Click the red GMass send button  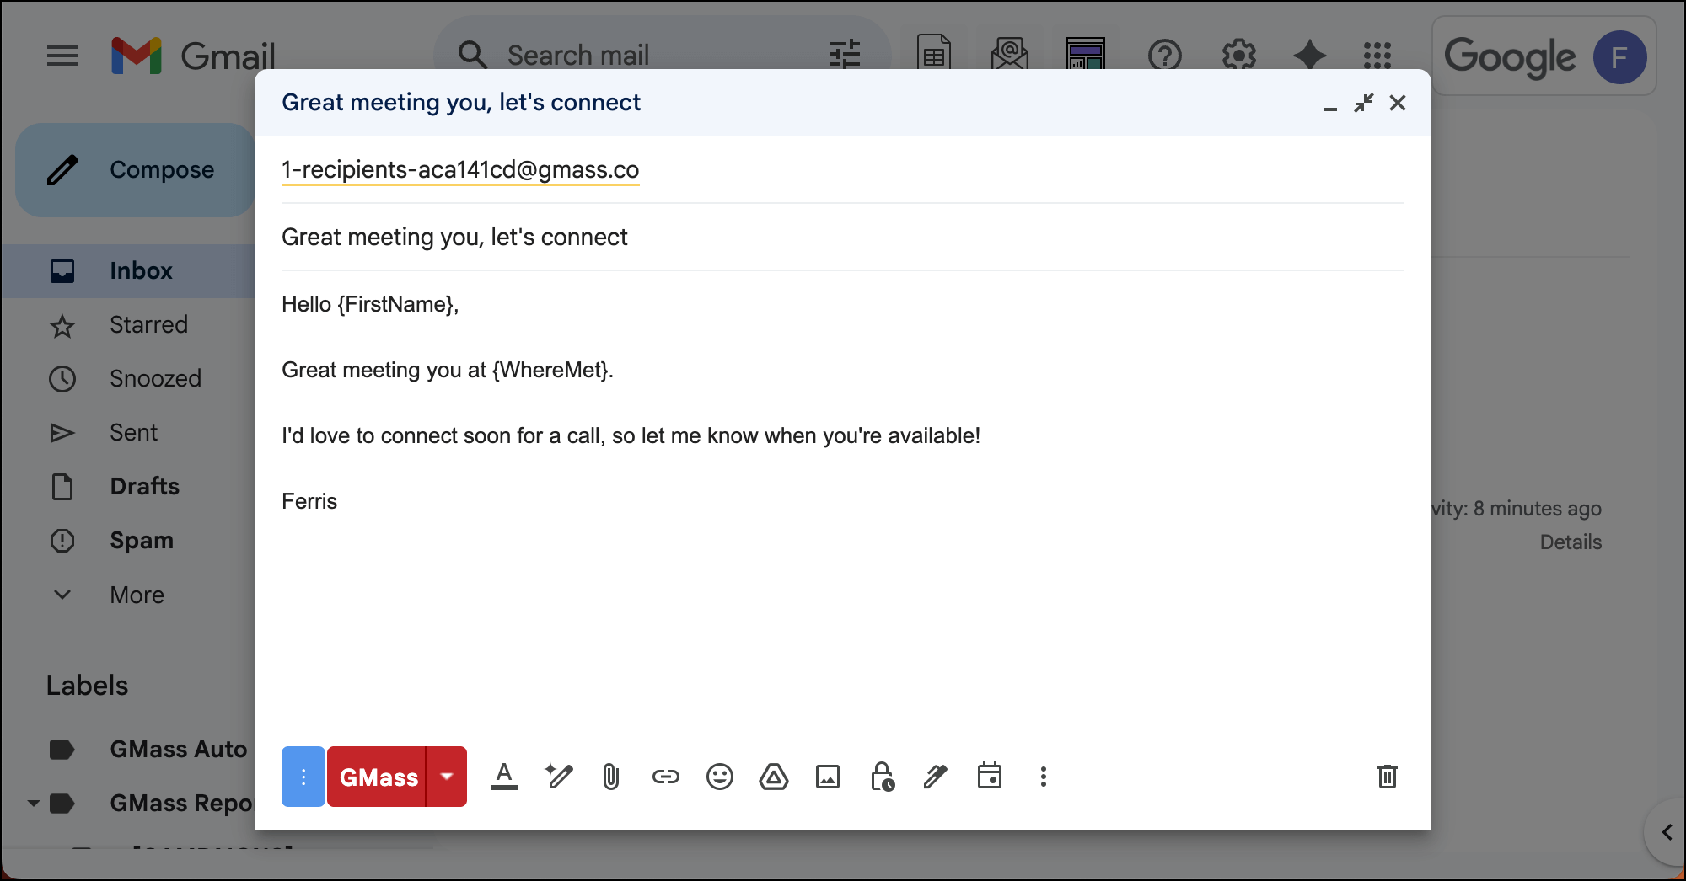[x=378, y=777]
